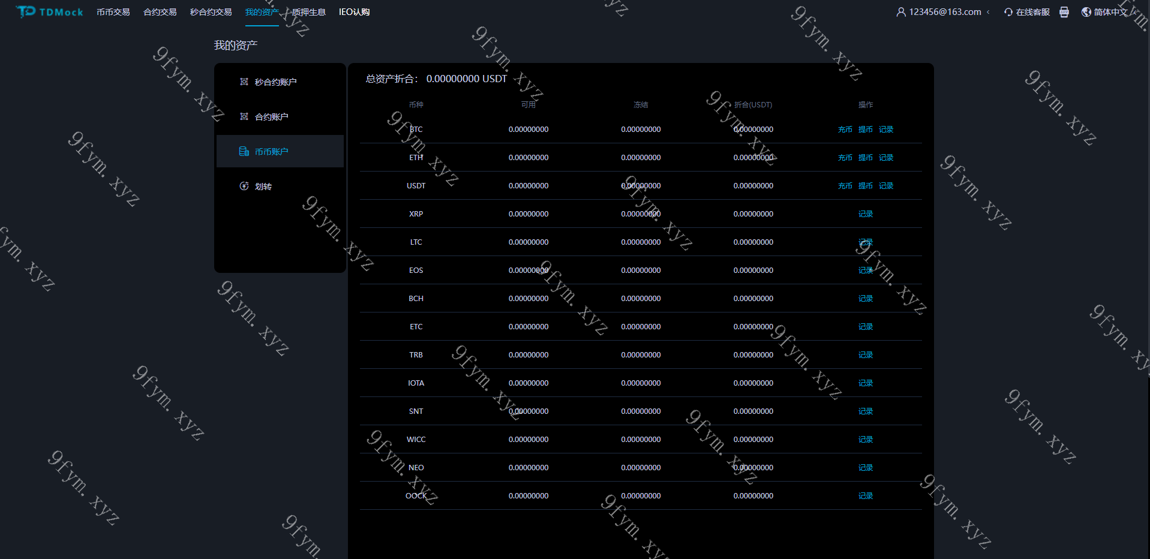Click the XRP currency name cell

(x=416, y=214)
